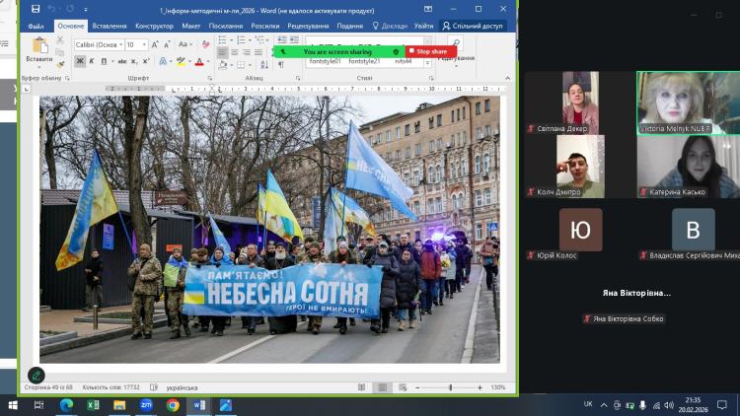Open Zoom from the taskbar
This screenshot has width=740, height=416.
coord(146,405)
